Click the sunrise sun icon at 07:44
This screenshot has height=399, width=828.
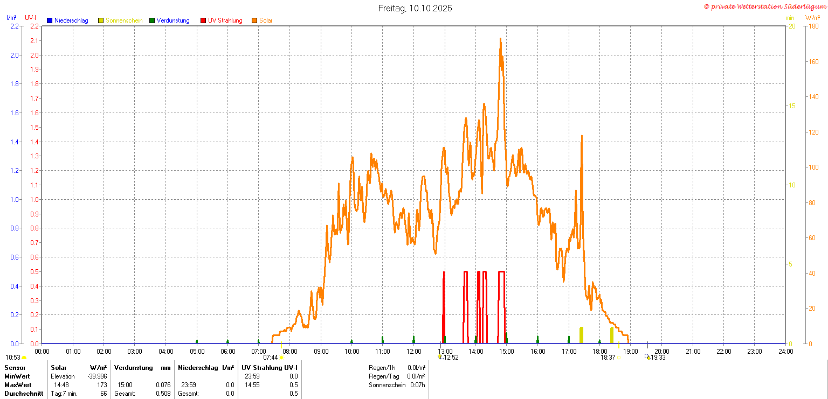click(281, 358)
